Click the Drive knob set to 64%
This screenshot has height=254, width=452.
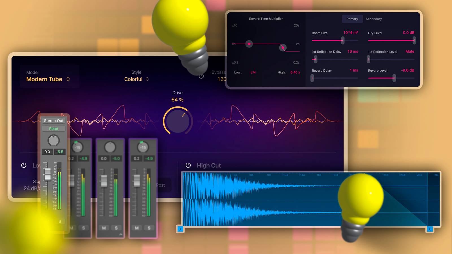177,122
